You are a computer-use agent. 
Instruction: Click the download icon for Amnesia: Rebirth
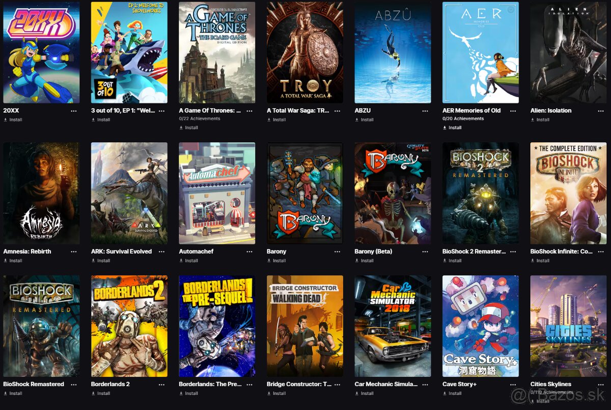click(x=5, y=261)
